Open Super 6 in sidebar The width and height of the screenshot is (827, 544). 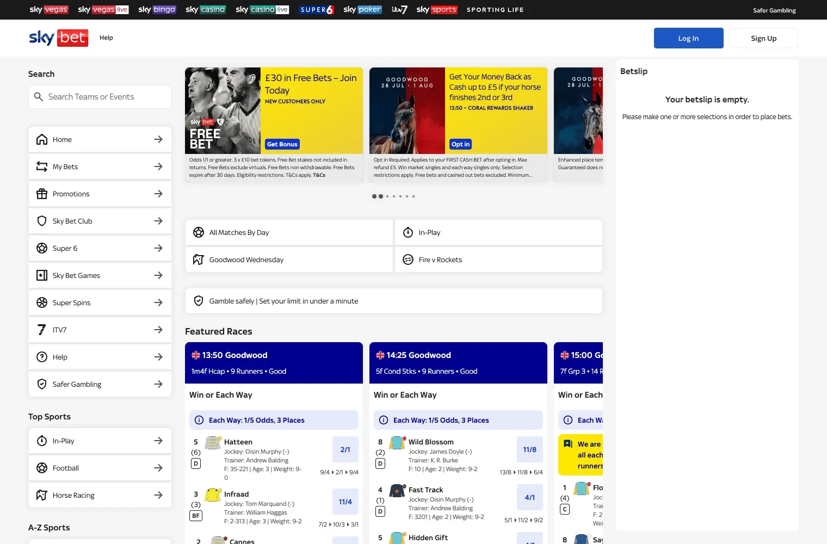100,248
